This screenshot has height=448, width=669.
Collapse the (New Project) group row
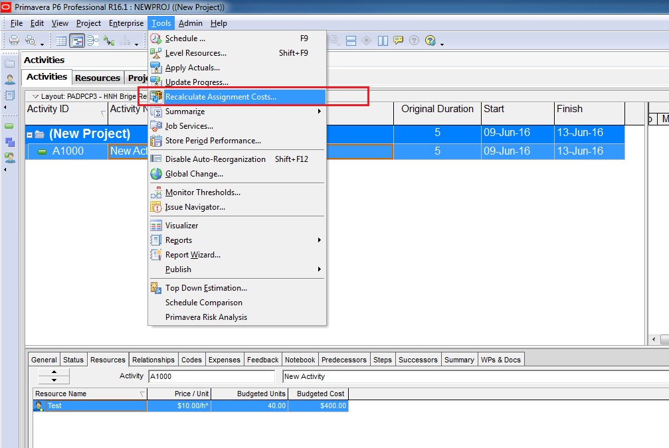pyautogui.click(x=30, y=135)
